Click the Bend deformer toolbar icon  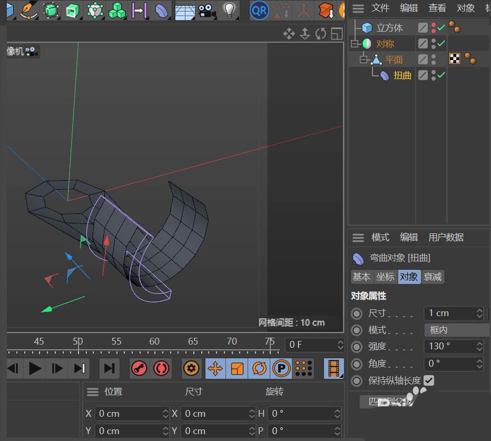coord(162,9)
